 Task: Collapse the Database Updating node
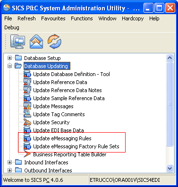tap(9, 66)
